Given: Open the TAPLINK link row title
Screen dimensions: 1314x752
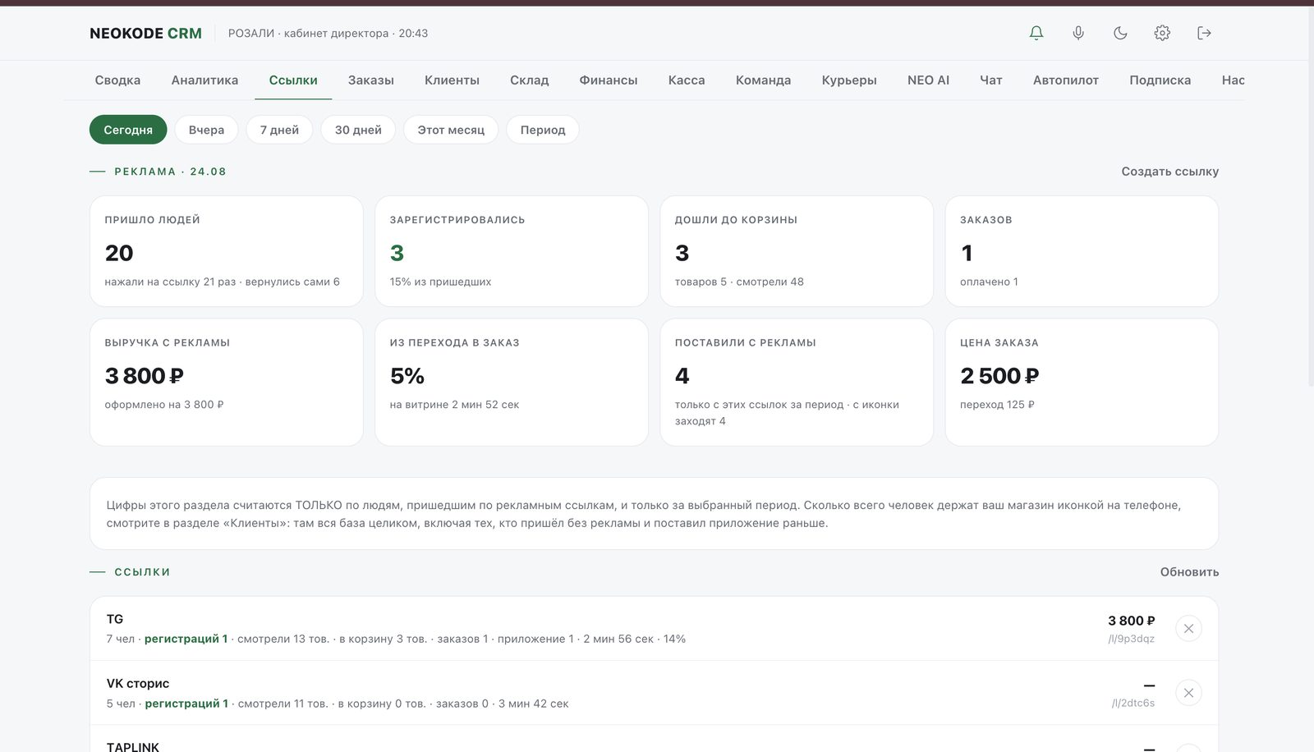Looking at the screenshot, I should (x=133, y=746).
